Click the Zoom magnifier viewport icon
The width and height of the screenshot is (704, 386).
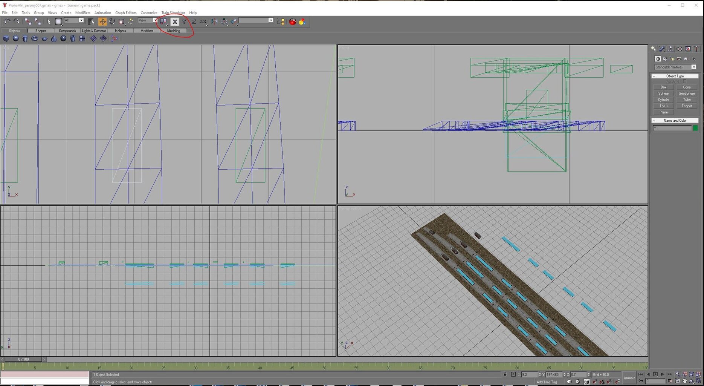(678, 374)
